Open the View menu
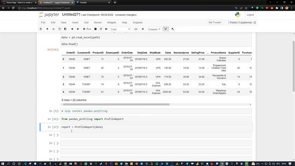The image size is (295, 166). 64,23
